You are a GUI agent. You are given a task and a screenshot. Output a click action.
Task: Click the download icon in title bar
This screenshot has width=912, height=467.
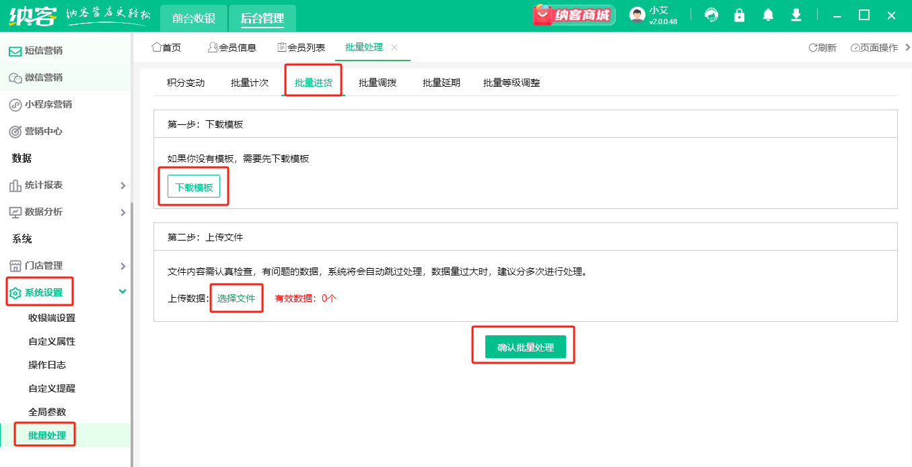796,14
